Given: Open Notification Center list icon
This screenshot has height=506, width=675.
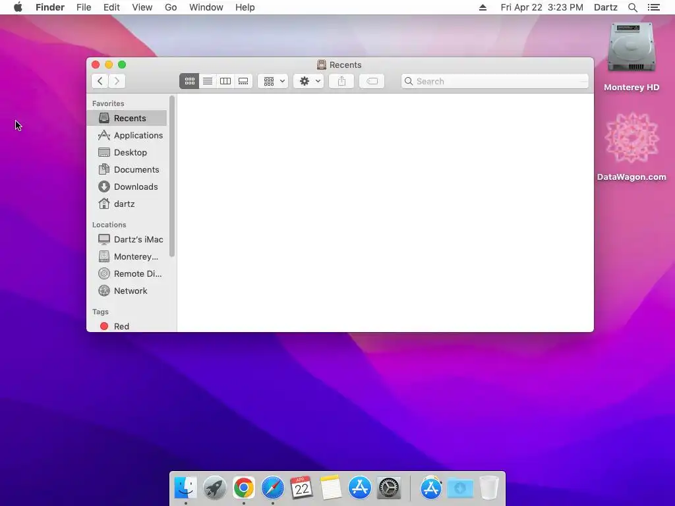Looking at the screenshot, I should 654,7.
